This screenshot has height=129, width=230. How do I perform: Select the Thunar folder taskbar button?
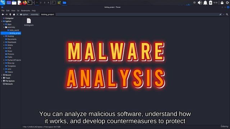tap(64, 3)
